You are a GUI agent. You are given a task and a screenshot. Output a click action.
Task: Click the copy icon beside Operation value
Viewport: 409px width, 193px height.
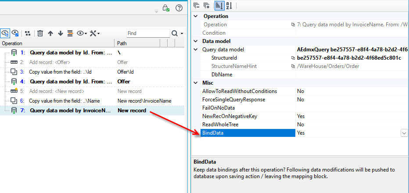[x=293, y=25]
